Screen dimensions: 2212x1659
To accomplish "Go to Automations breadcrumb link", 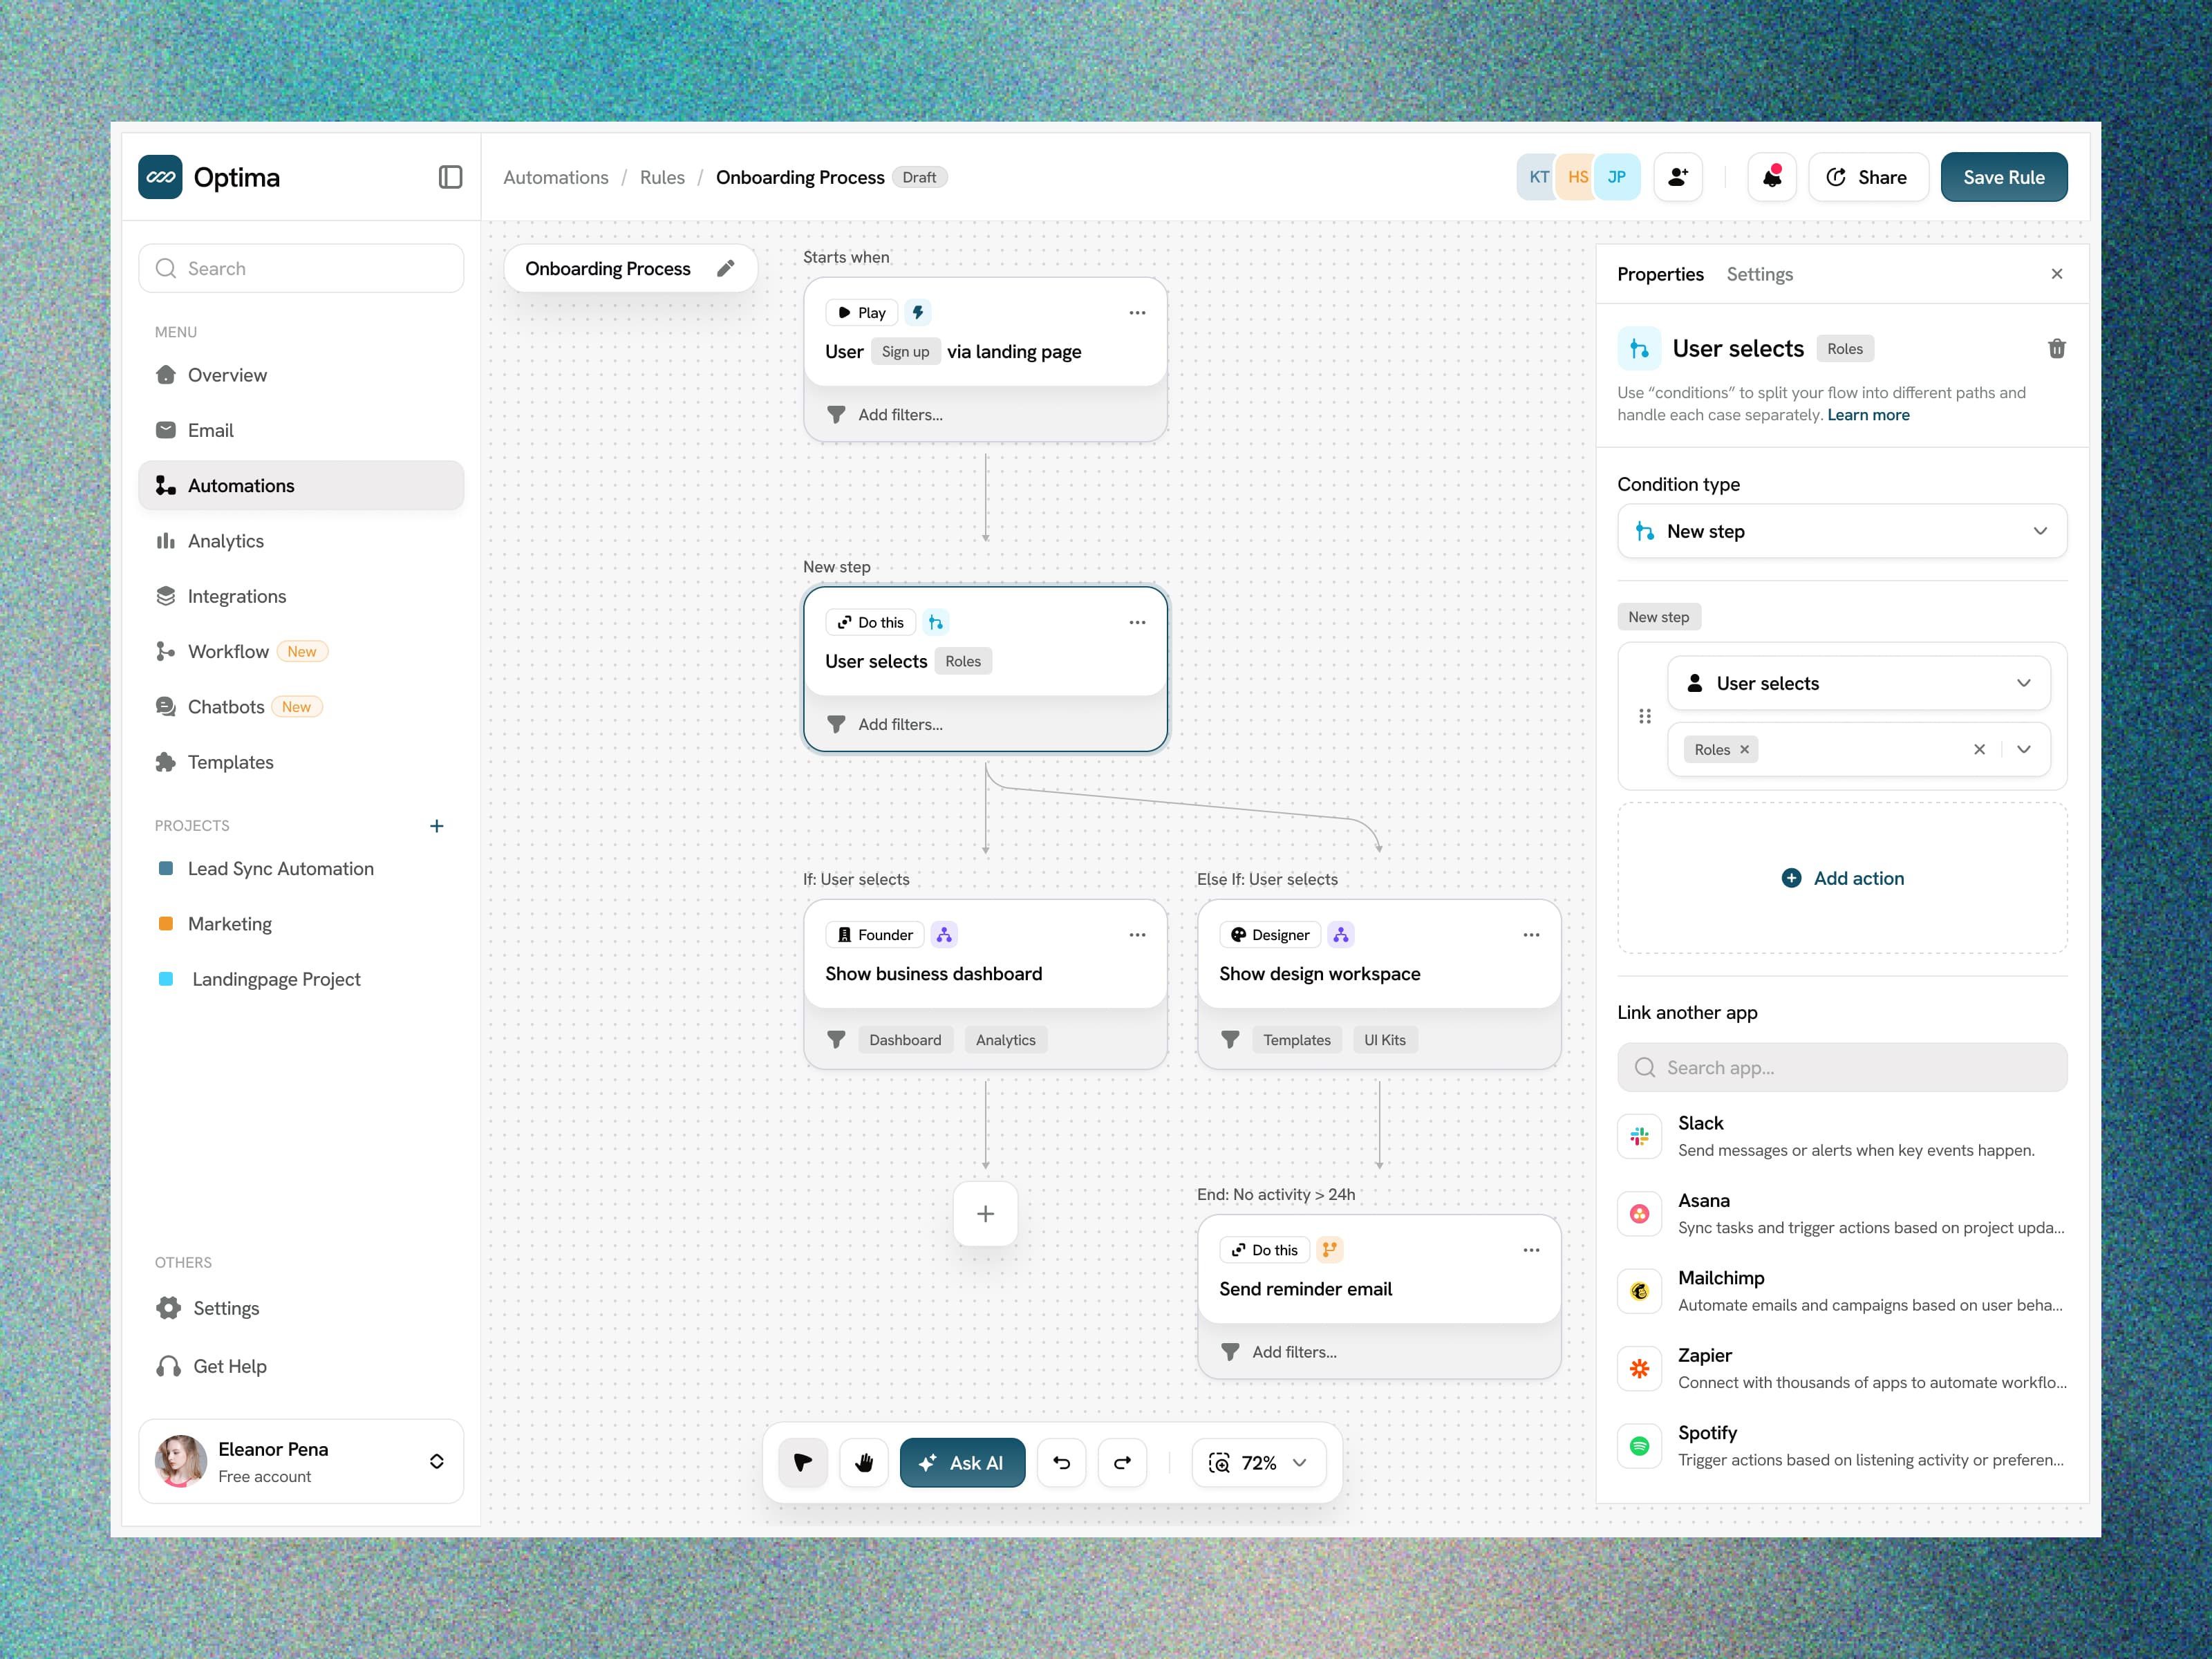I will tap(555, 177).
